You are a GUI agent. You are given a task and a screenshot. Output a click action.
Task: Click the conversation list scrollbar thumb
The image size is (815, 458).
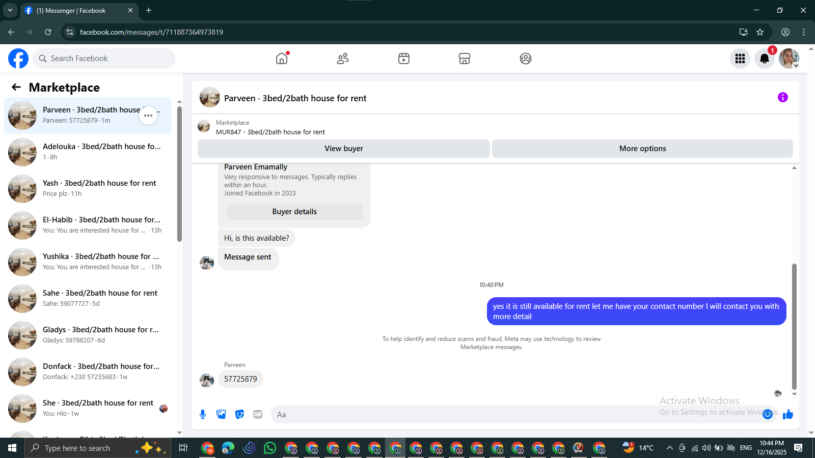(x=179, y=174)
